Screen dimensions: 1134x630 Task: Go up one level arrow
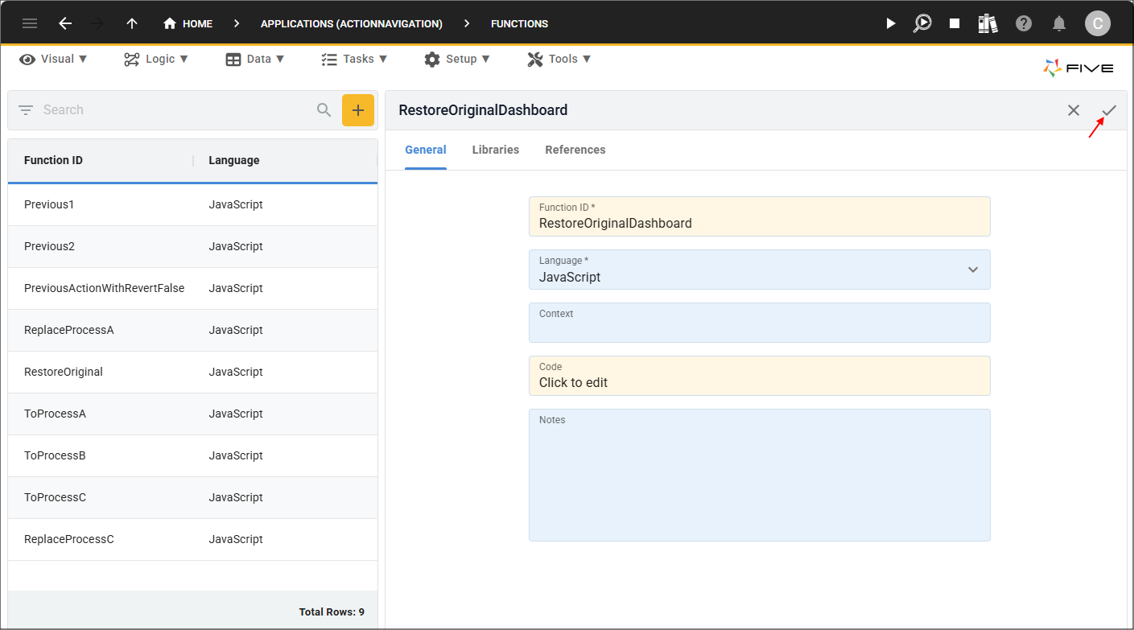(x=132, y=23)
